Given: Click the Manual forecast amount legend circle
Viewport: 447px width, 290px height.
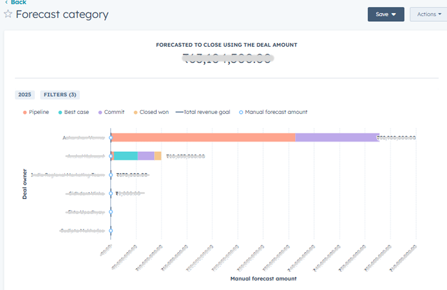Looking at the screenshot, I should pyautogui.click(x=241, y=112).
